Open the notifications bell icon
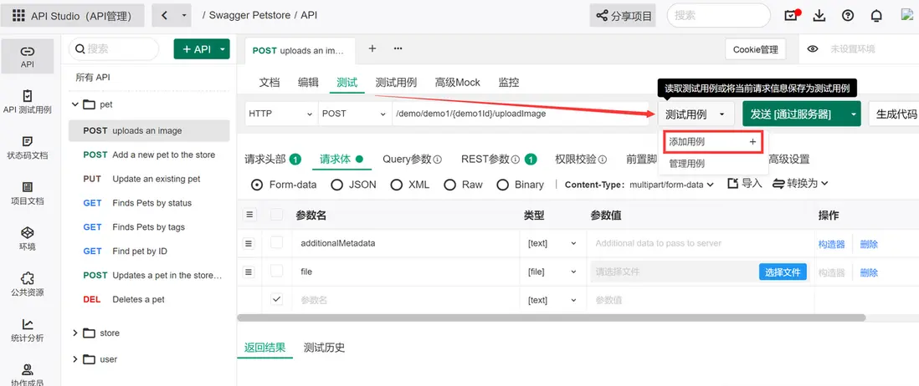Viewport: 919px width, 386px height. pyautogui.click(x=876, y=16)
